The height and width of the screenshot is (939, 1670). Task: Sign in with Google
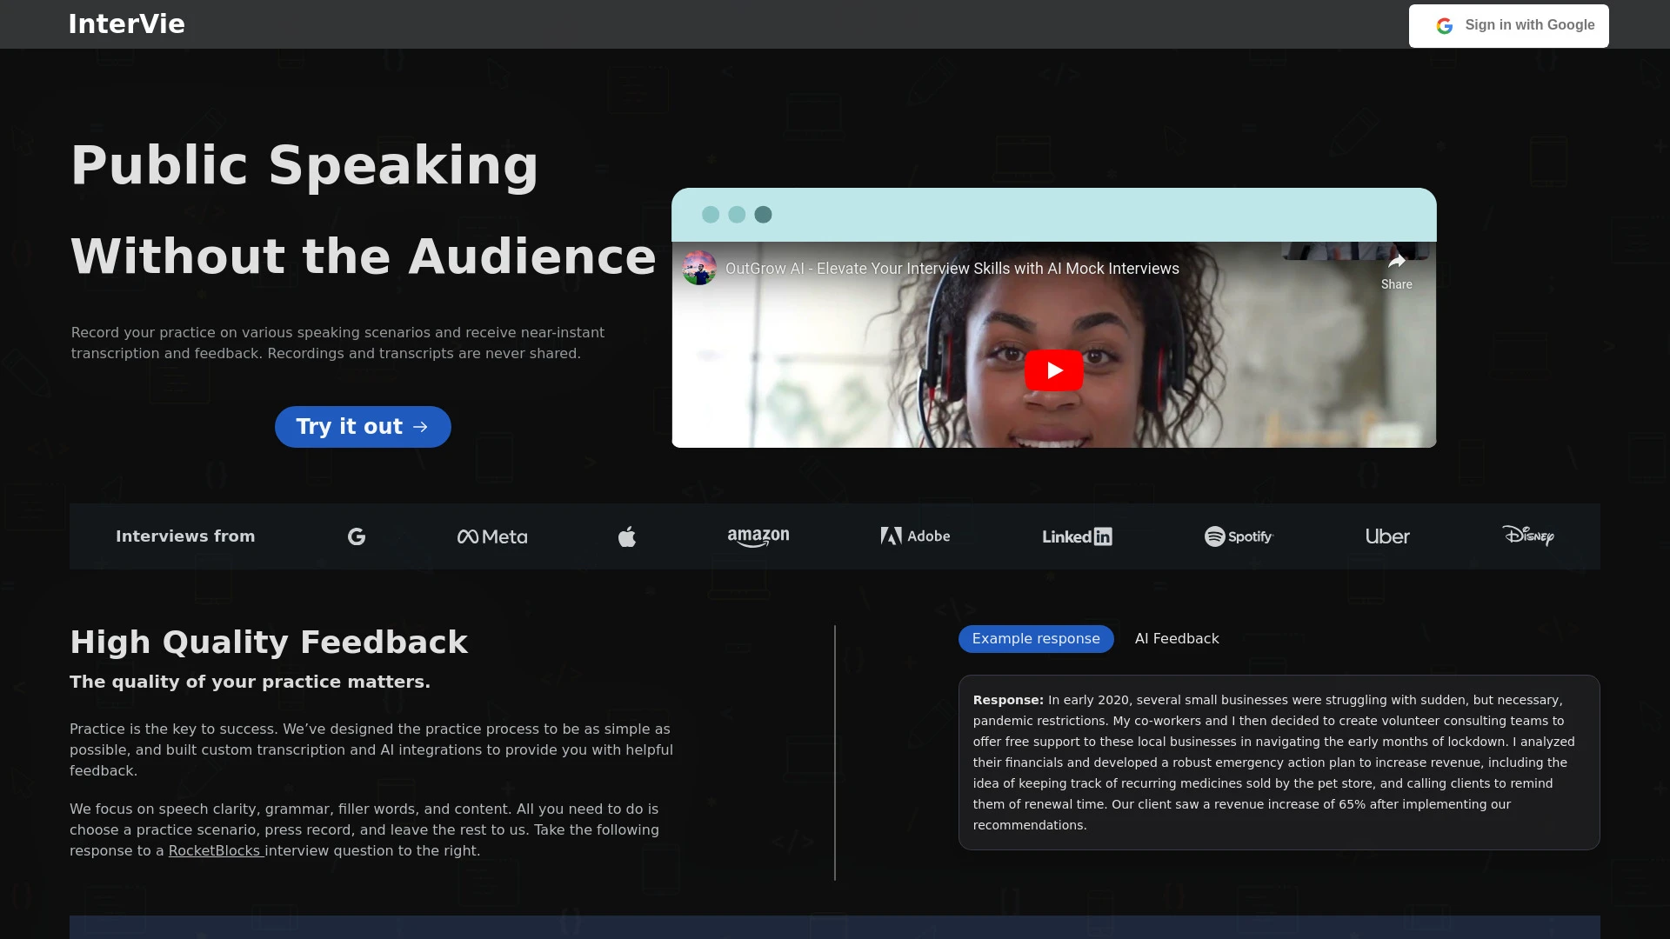point(1507,25)
